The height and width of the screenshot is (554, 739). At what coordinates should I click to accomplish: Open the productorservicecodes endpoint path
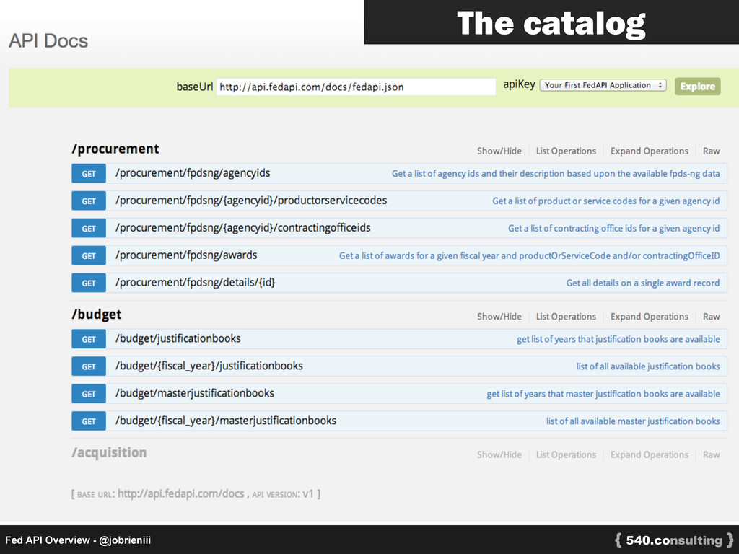[x=251, y=201]
